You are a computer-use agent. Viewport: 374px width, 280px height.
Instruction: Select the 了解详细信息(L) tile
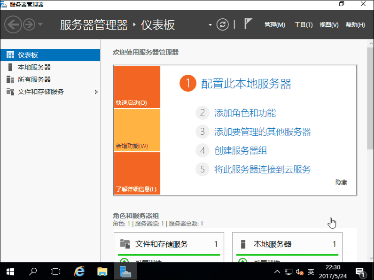click(137, 173)
